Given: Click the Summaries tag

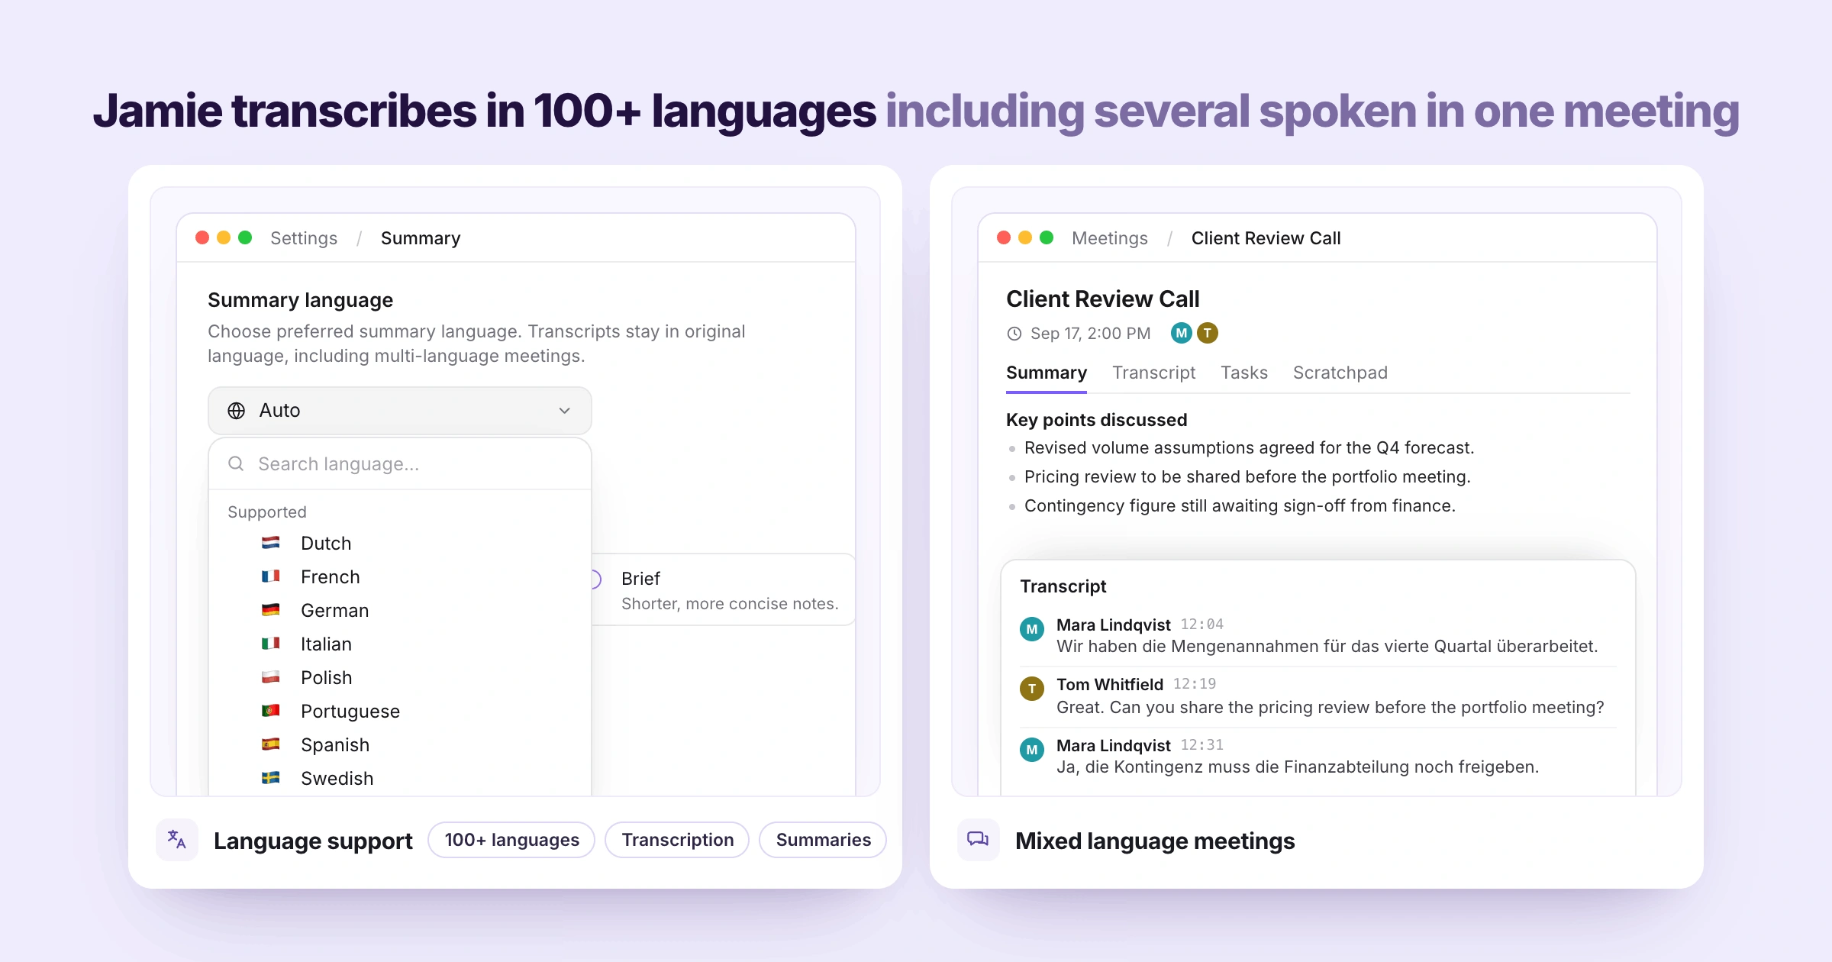Looking at the screenshot, I should (823, 840).
